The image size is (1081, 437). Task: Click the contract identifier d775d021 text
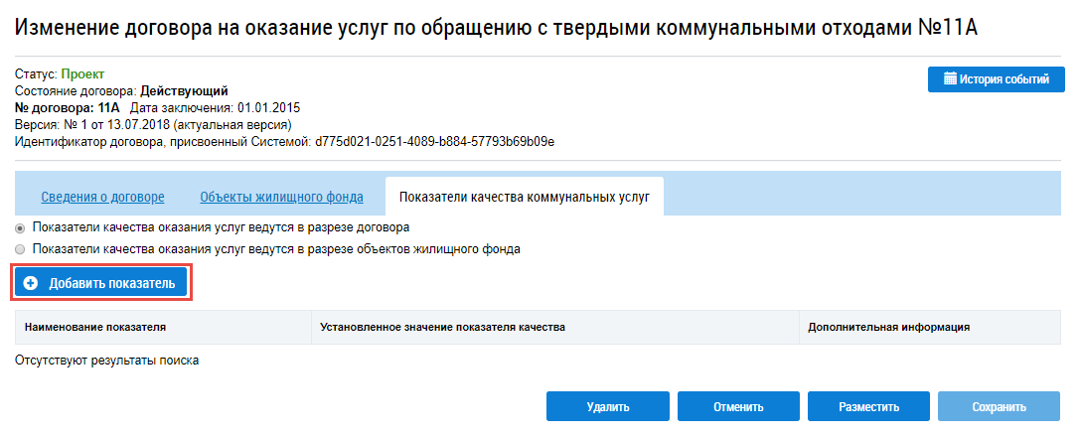click(x=434, y=141)
